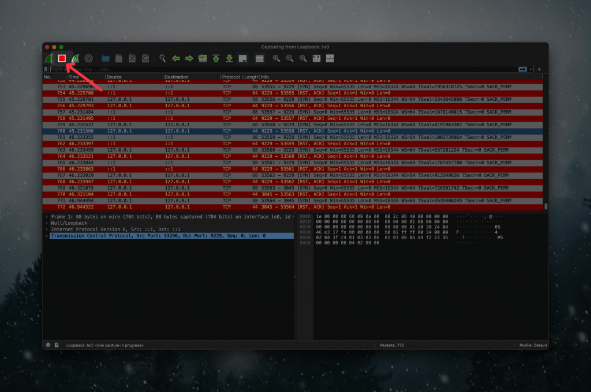Screen dimensions: 591x392
Task: Click the packet list vertical scrollbar thumb
Action: (545, 206)
